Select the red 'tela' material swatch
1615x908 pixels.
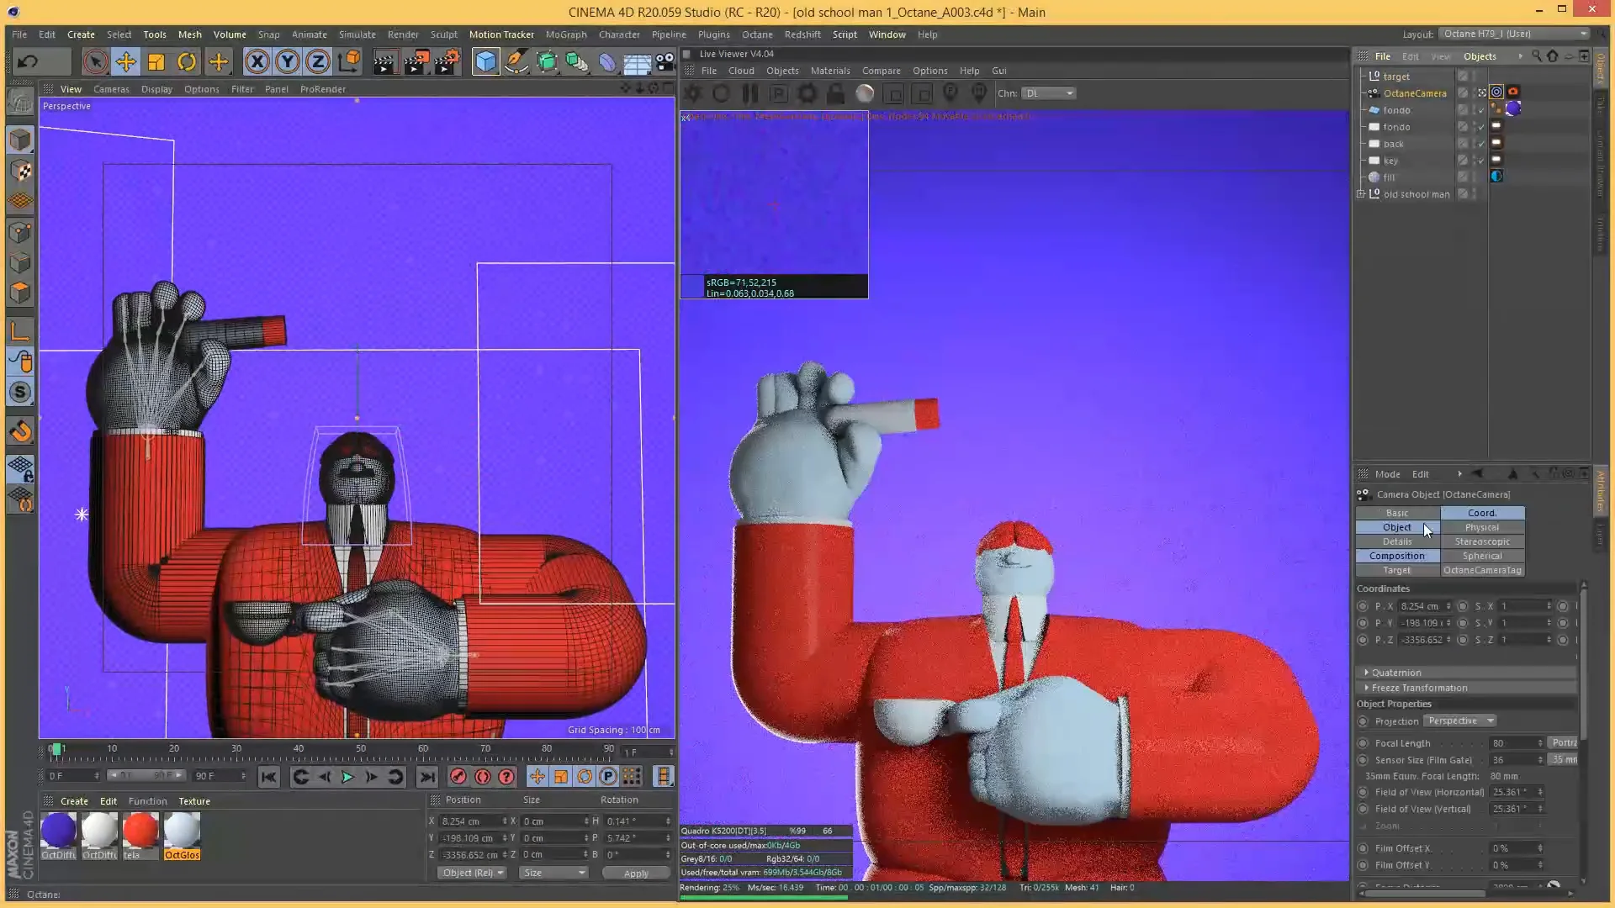(140, 831)
